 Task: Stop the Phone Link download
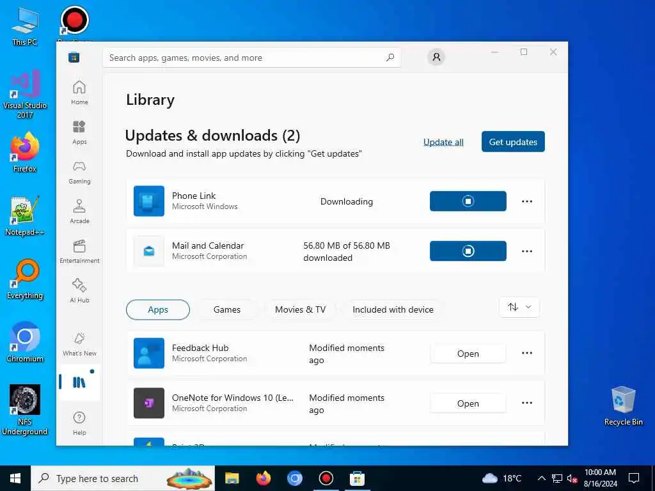coord(468,201)
